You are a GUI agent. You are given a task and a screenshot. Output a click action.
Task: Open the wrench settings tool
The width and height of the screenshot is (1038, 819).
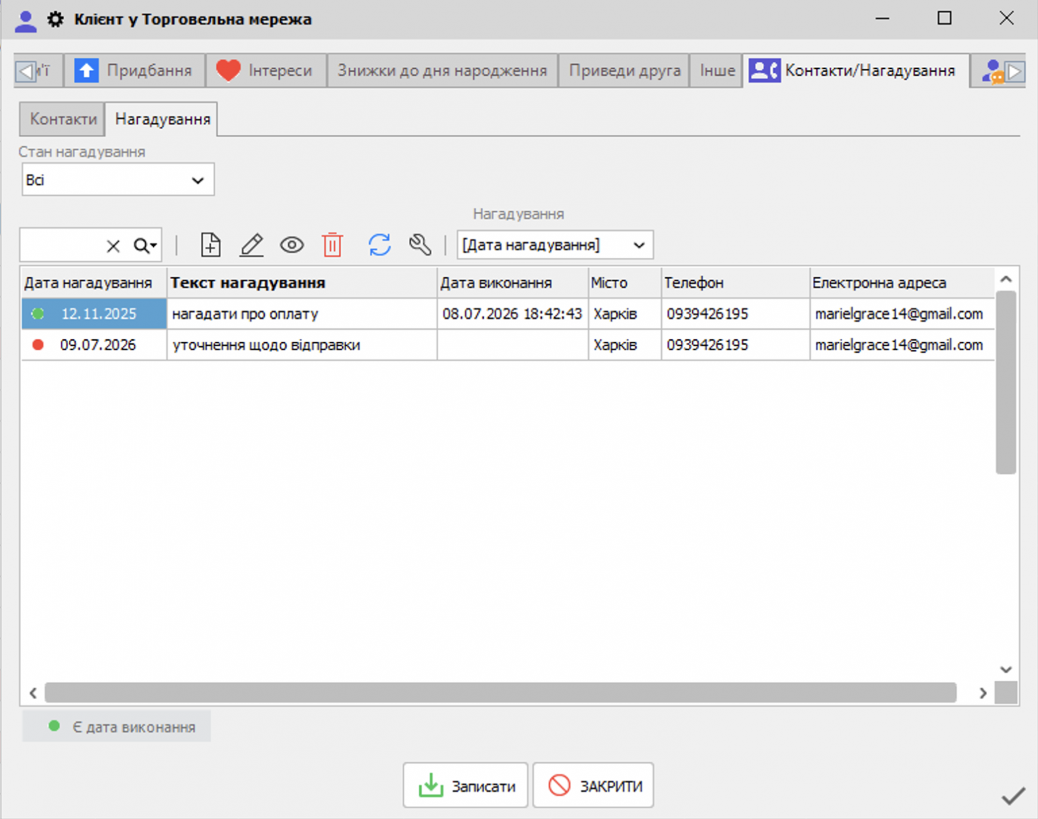(420, 244)
